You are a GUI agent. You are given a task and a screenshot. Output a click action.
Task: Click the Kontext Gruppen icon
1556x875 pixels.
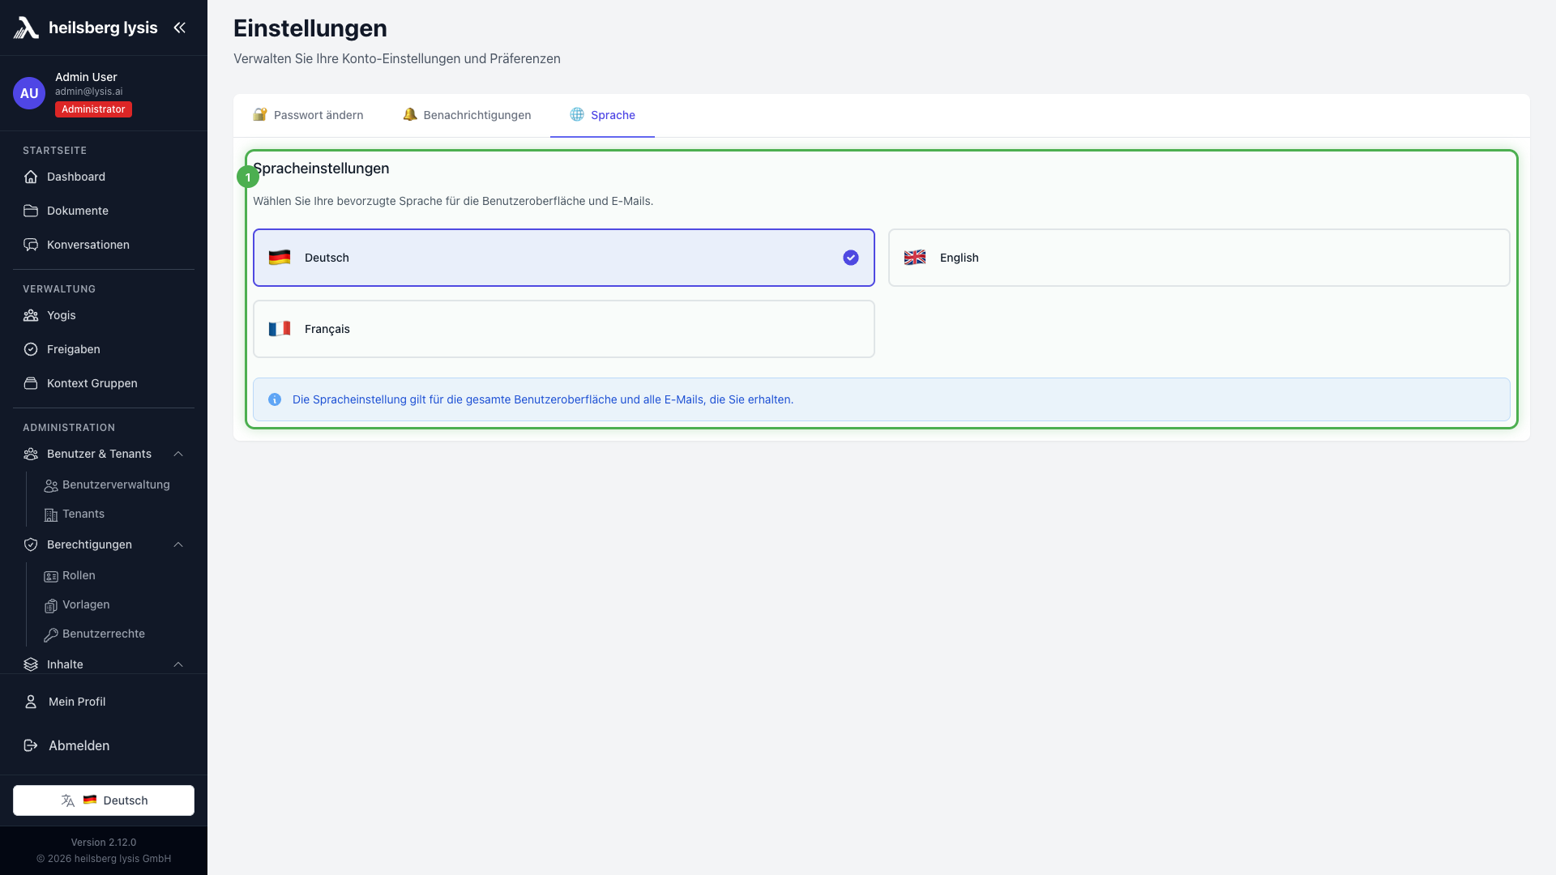pos(31,383)
